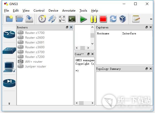Suspend all devices with yellow pause
The width and height of the screenshot is (155, 113).
pyautogui.click(x=94, y=19)
